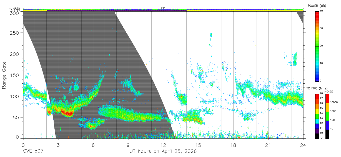Click the 200 tick label on the Range Gate axis
The width and height of the screenshot is (341, 157).
coord(14,54)
